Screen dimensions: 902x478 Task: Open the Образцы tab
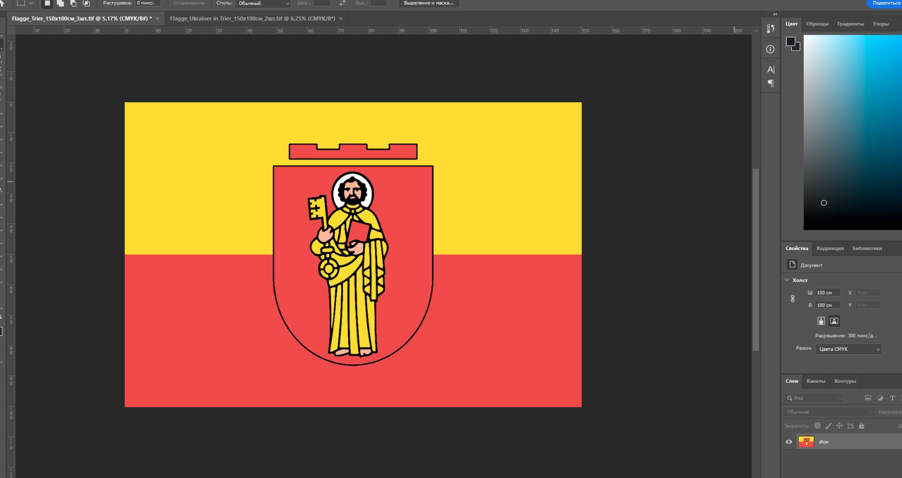click(817, 24)
